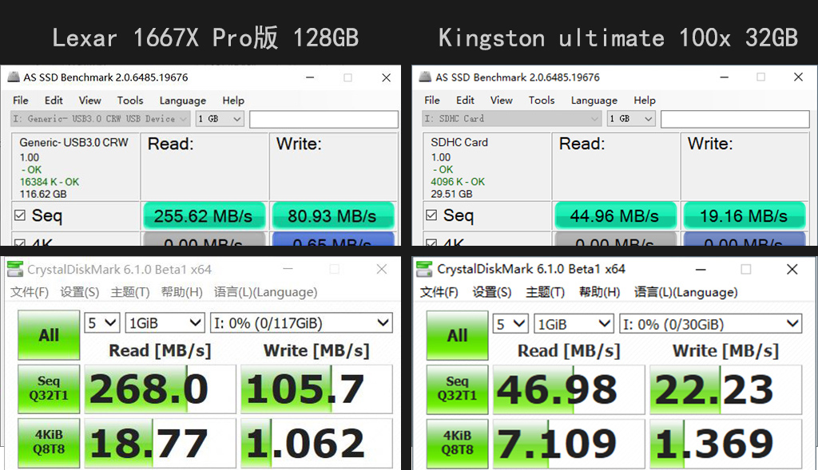The image size is (818, 470).
Task: Open 文件(F) menu in left CrystalDiskMark
Action: click(30, 292)
